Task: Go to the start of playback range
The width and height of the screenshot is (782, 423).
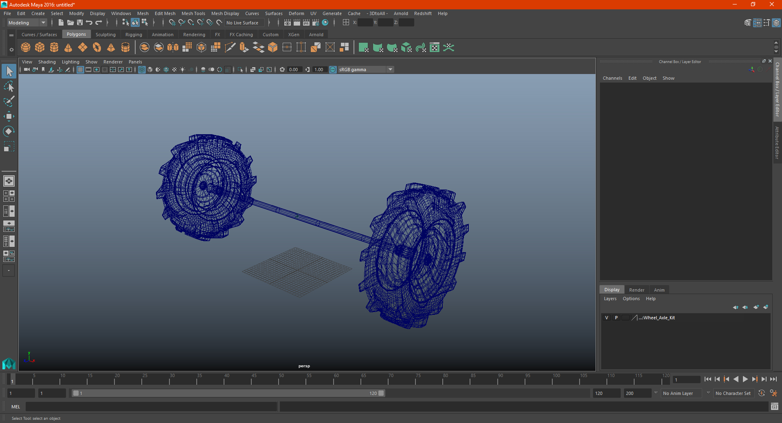Action: [708, 379]
